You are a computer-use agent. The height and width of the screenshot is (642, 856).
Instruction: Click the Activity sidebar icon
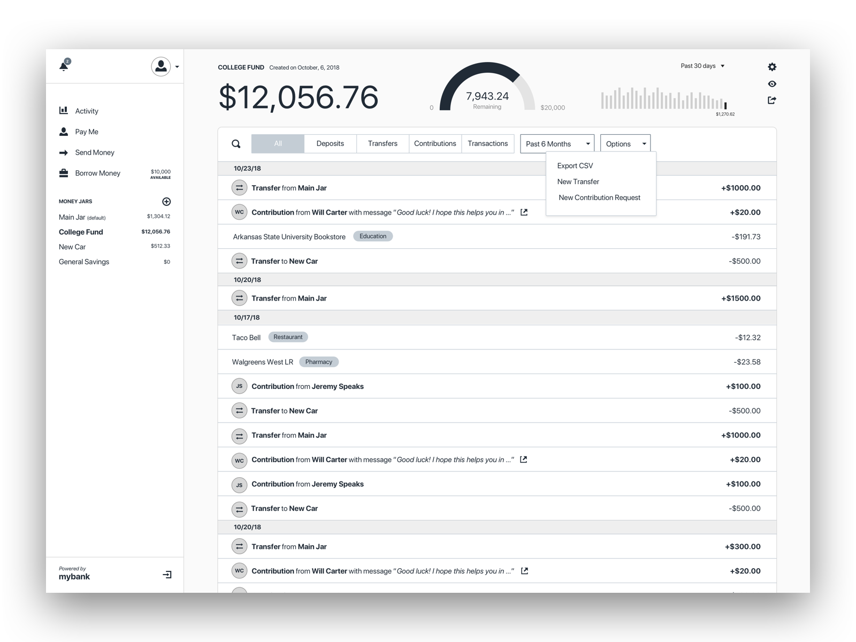[x=64, y=110]
